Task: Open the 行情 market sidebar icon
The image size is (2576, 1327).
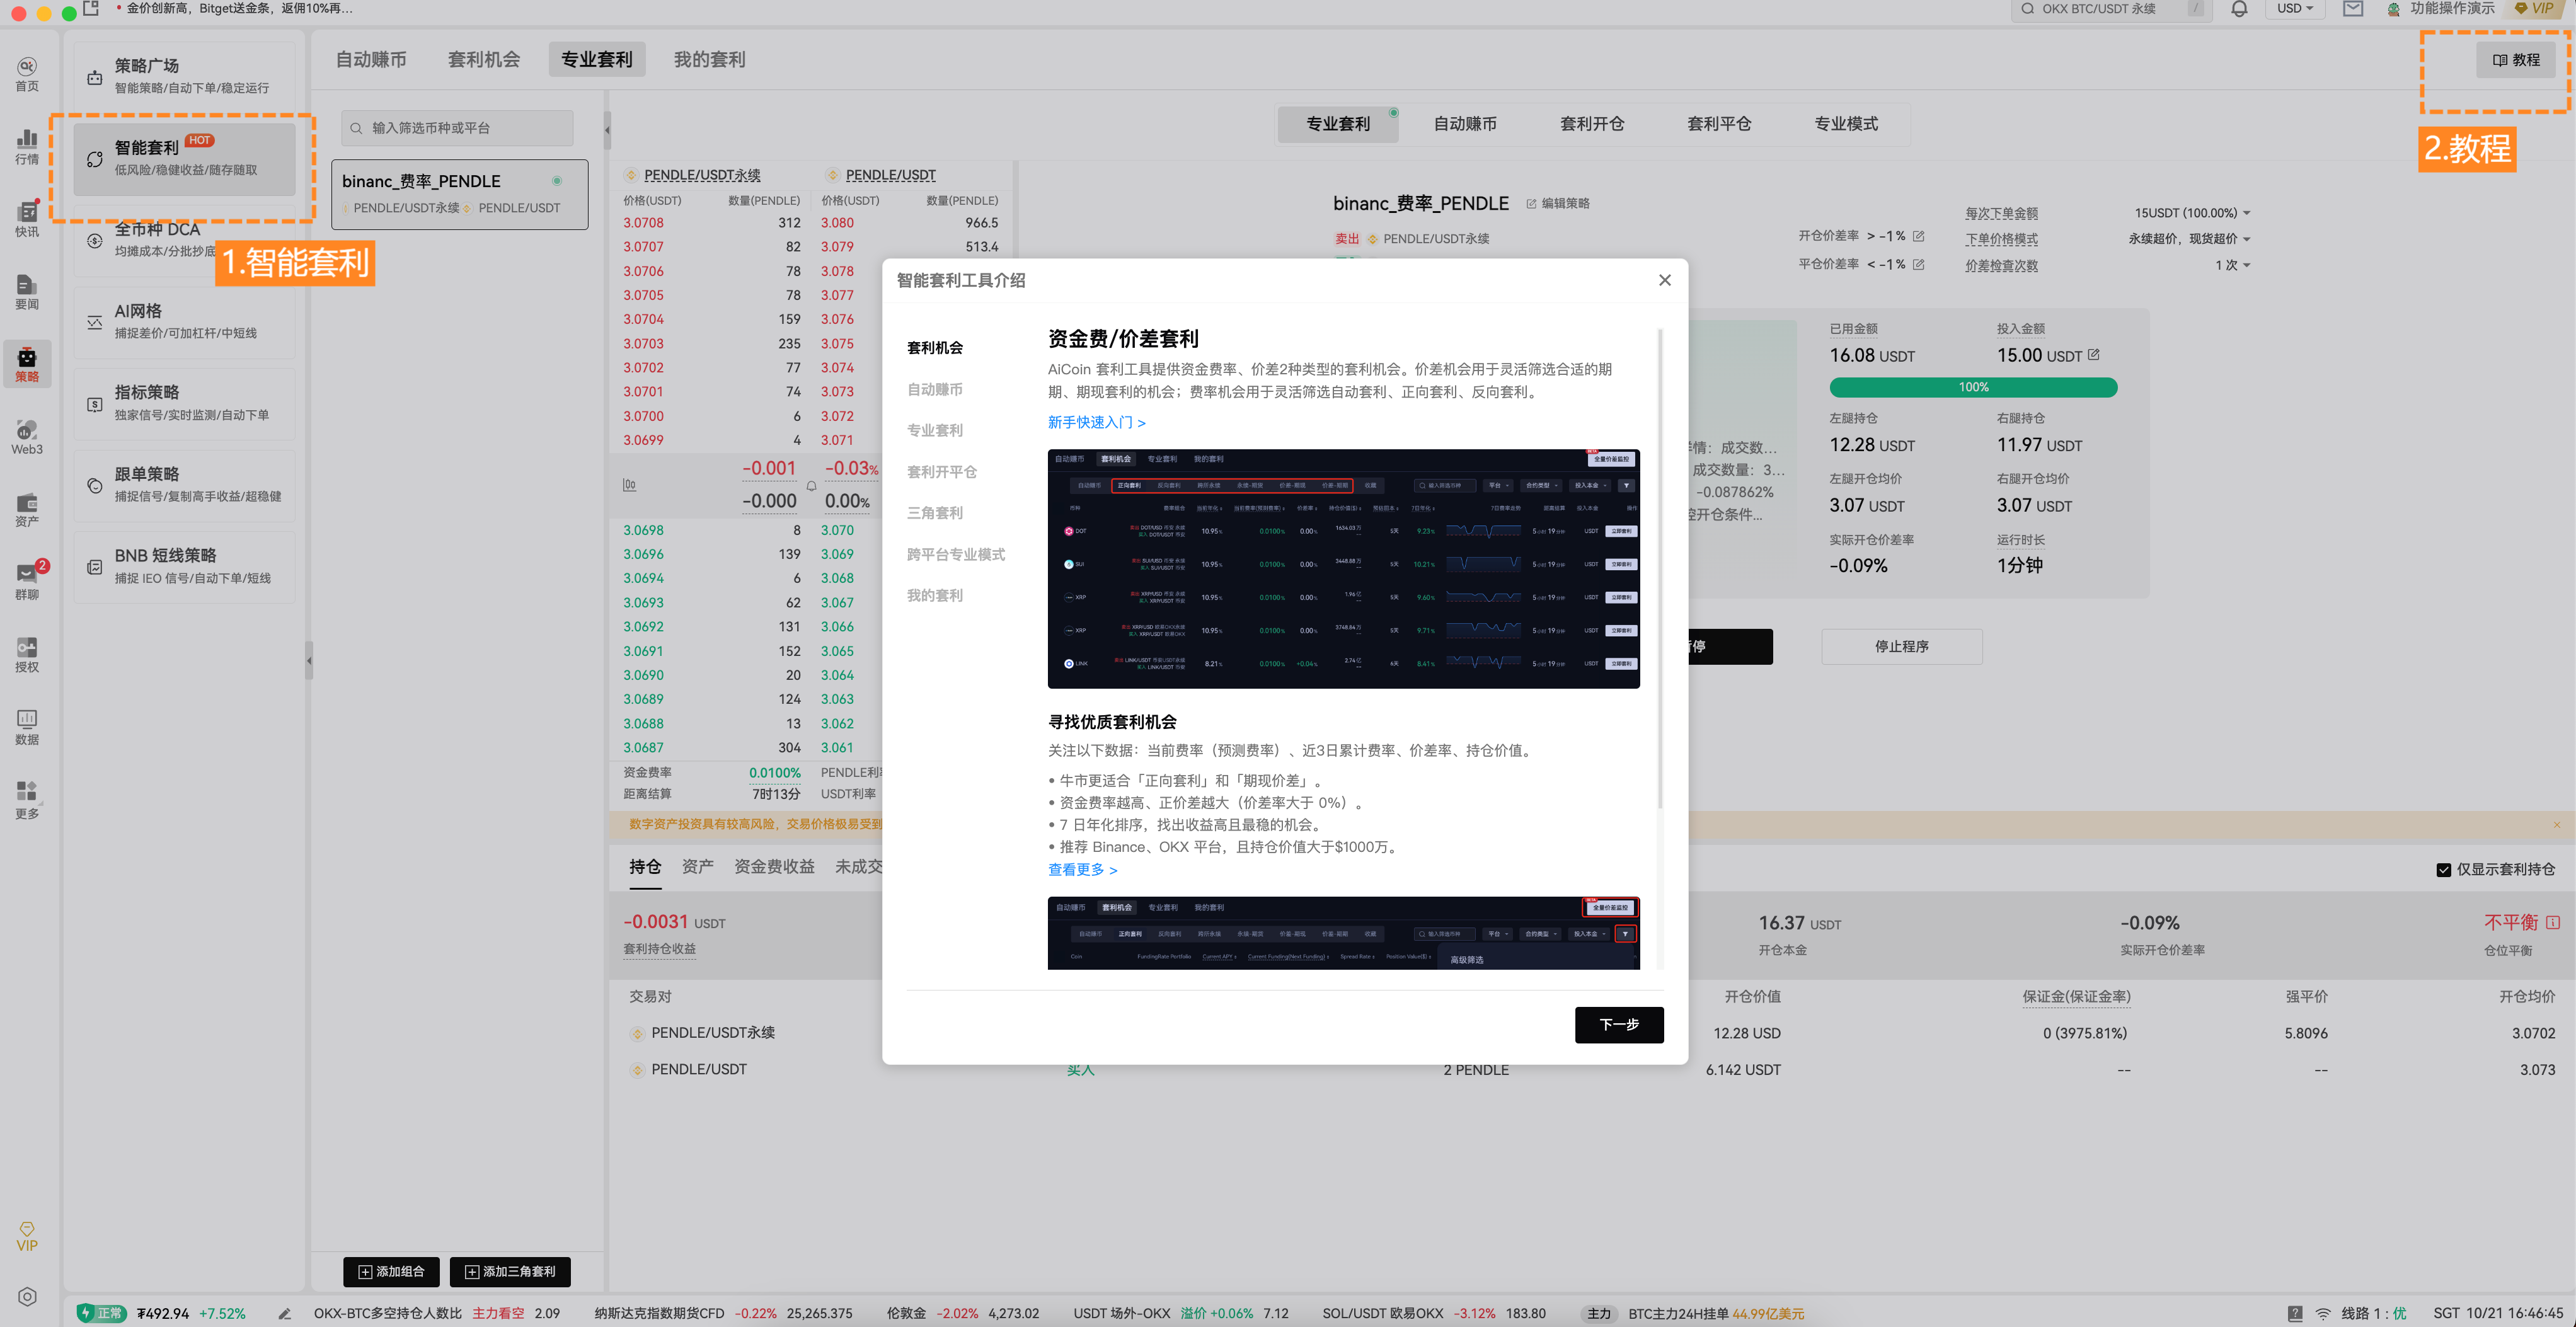Action: coord(27,146)
